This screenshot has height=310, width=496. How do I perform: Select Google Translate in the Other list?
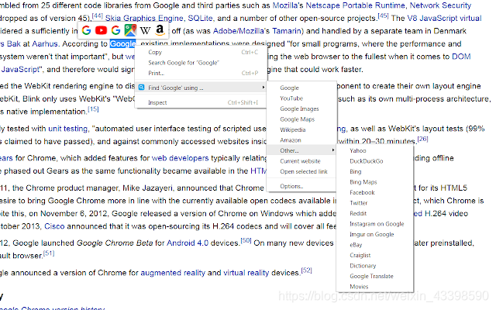point(375,276)
